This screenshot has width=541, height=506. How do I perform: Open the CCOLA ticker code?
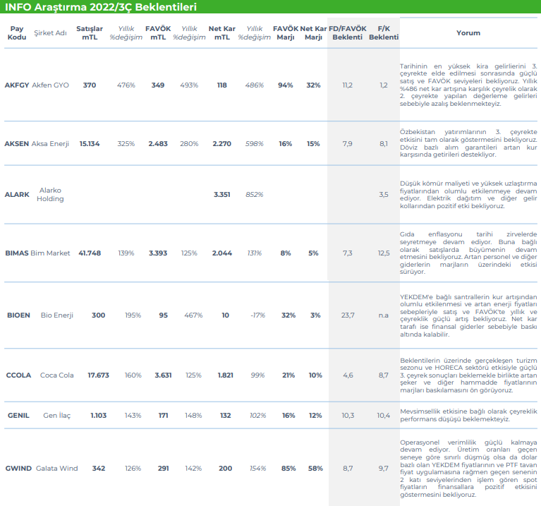click(18, 375)
